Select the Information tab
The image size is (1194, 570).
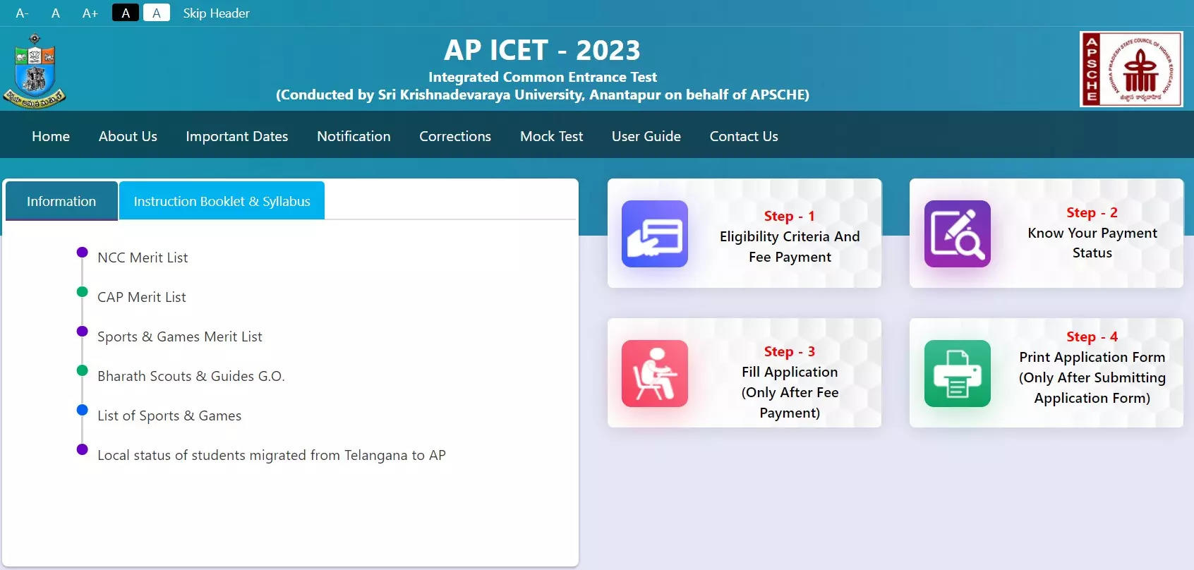coord(61,201)
